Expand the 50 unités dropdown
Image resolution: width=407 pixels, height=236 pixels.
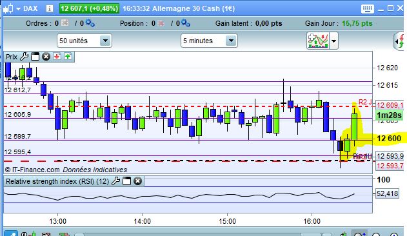105,41
